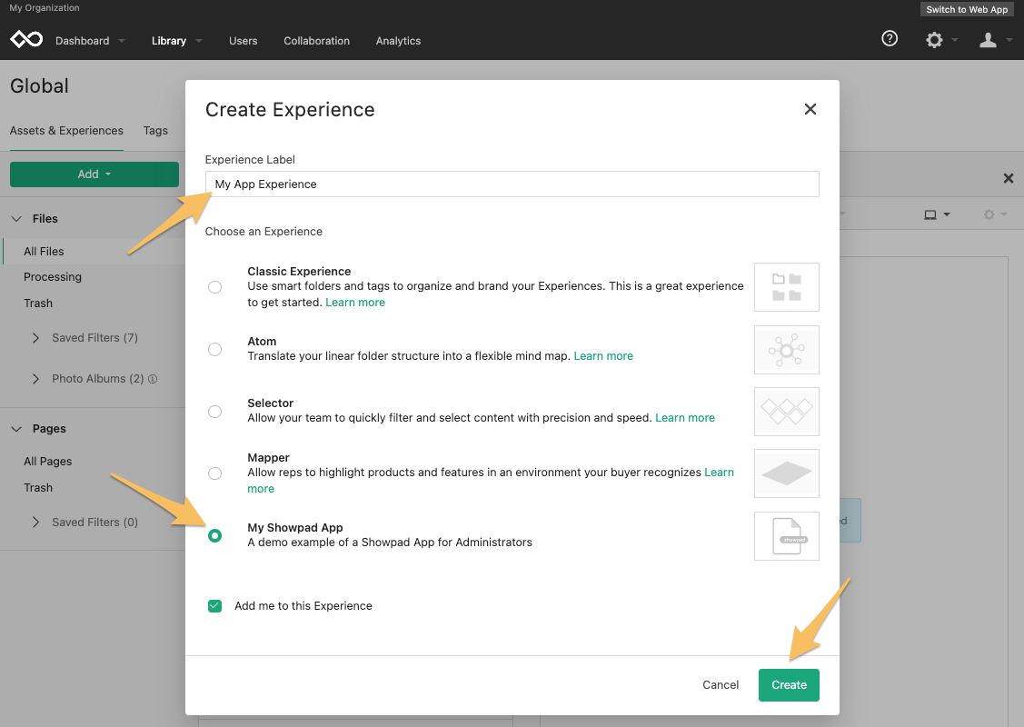Switch to the Tags tab
Screen dimensions: 1024x727
tap(155, 131)
